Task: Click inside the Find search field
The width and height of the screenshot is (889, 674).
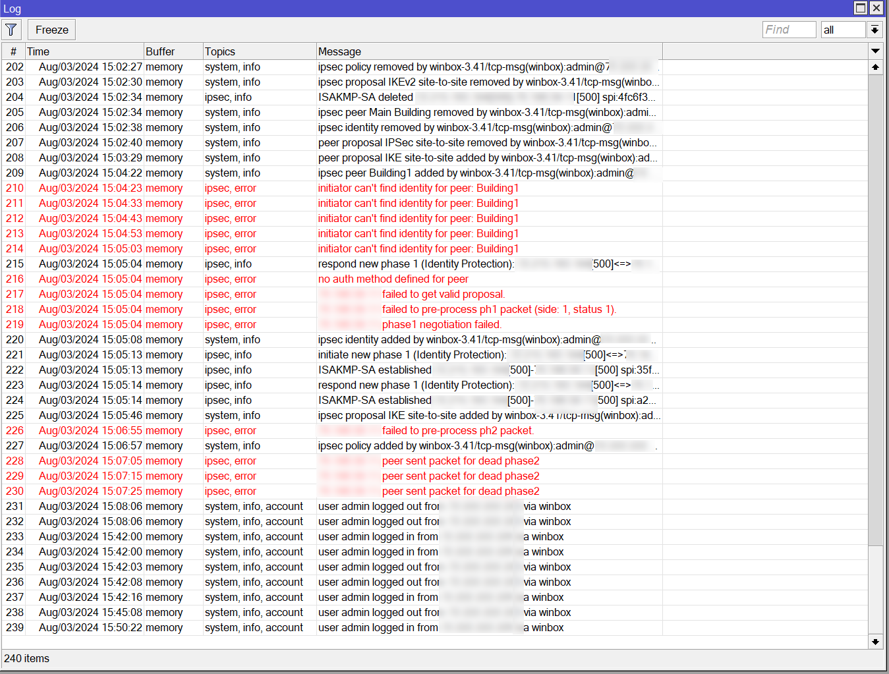Action: click(789, 29)
